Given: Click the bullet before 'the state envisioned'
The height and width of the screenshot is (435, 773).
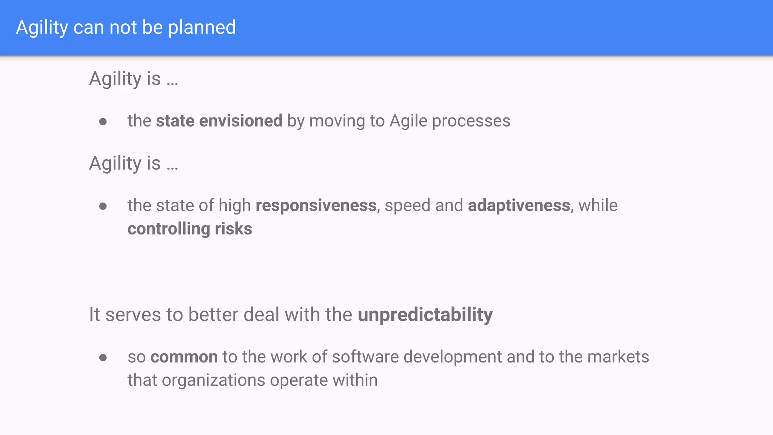Looking at the screenshot, I should (103, 122).
